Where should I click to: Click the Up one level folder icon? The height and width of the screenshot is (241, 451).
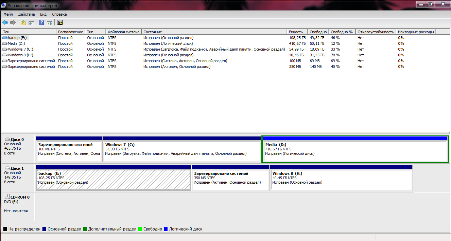pyautogui.click(x=23, y=23)
